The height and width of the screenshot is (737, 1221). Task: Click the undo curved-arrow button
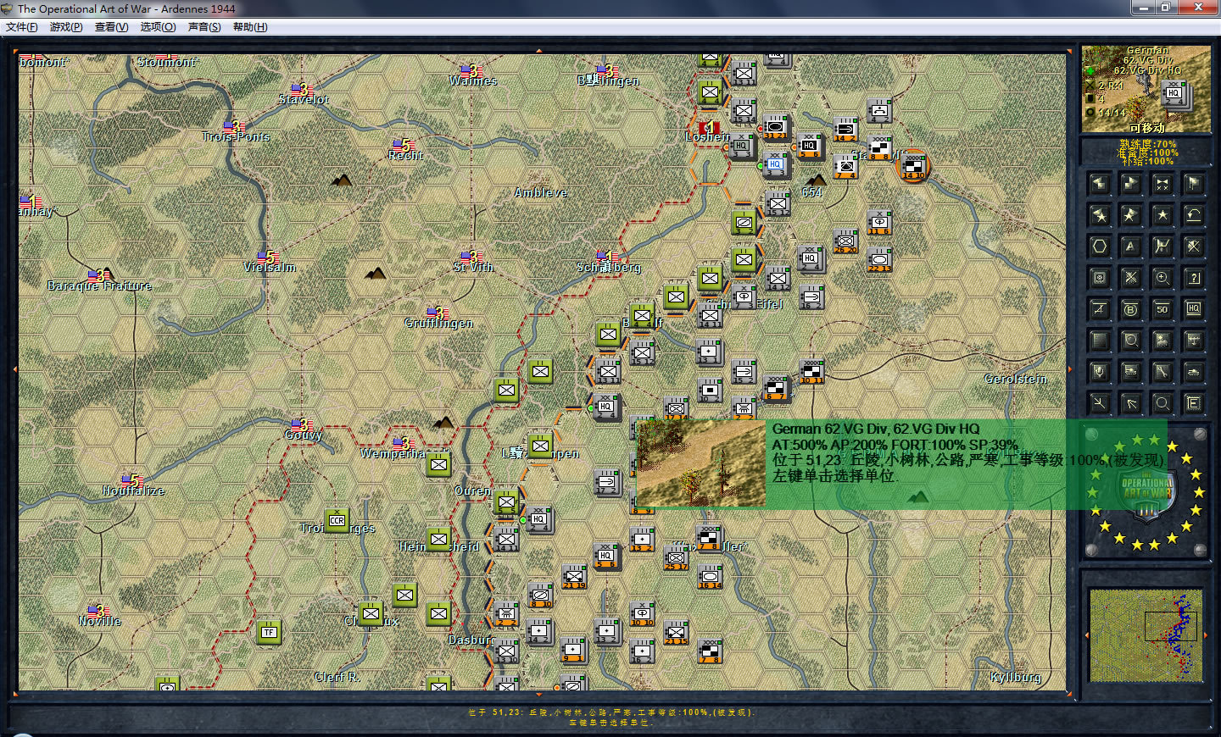(1194, 215)
